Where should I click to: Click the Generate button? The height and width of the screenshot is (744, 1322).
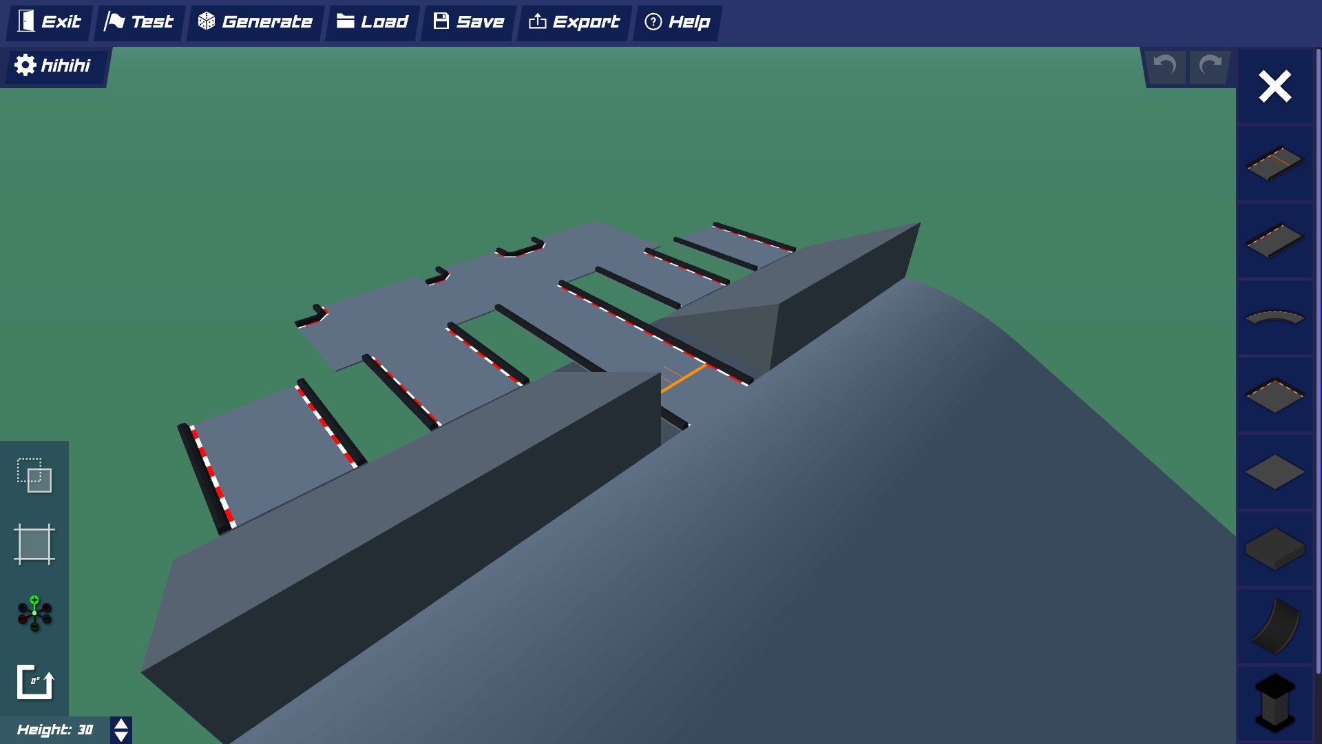(255, 22)
